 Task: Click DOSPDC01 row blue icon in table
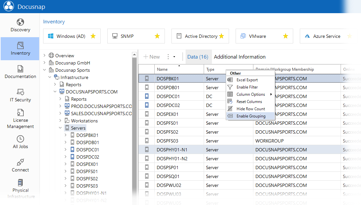[147, 96]
